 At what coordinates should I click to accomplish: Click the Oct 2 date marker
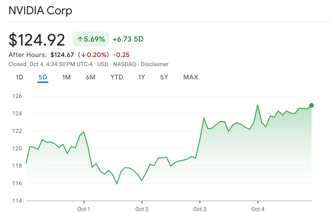click(x=142, y=209)
